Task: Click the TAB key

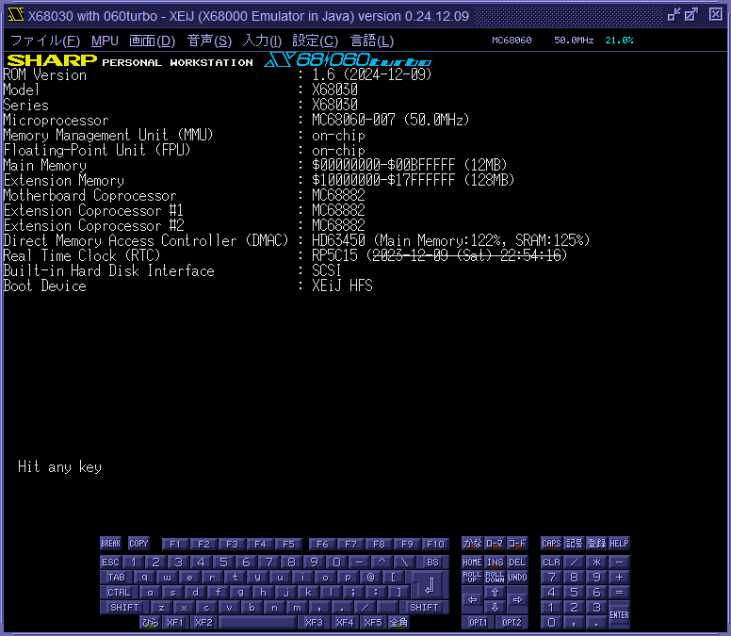Action: [x=116, y=578]
